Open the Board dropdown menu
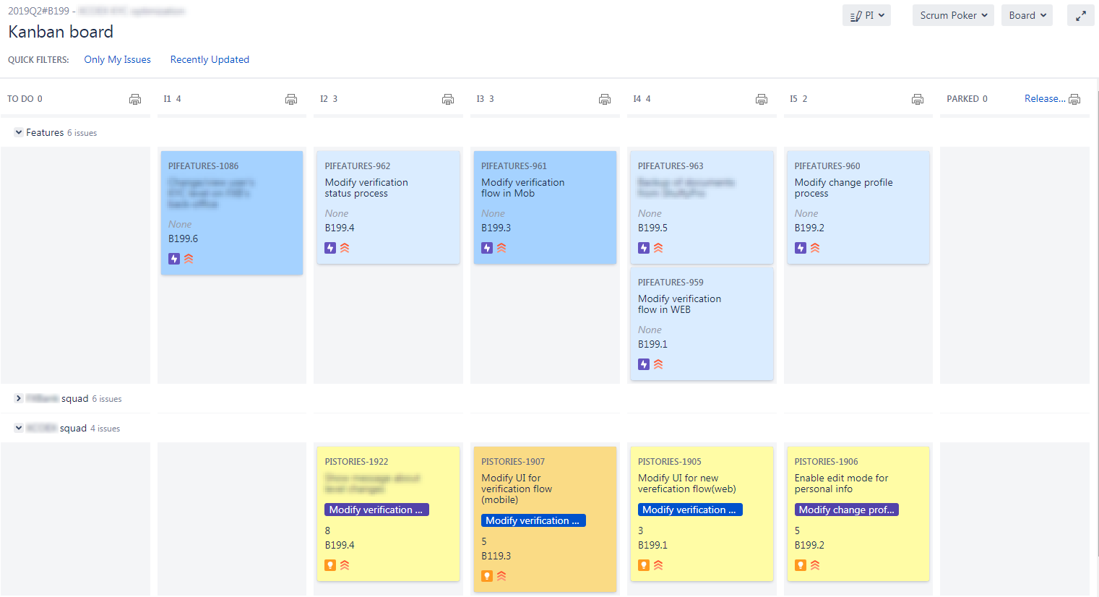The image size is (1099, 597). pos(1027,15)
